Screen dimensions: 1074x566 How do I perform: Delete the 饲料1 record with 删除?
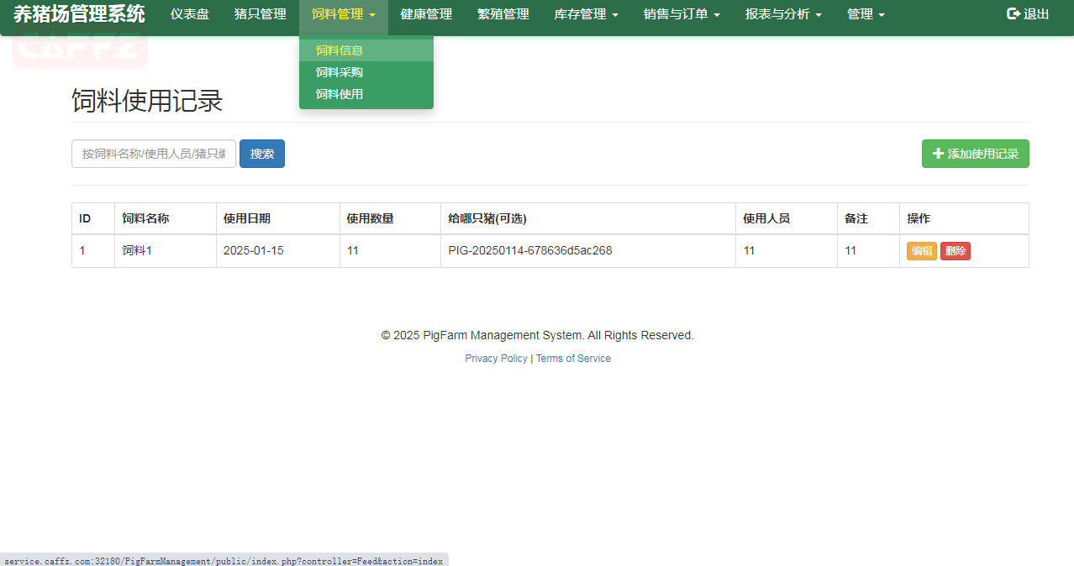[x=955, y=251]
